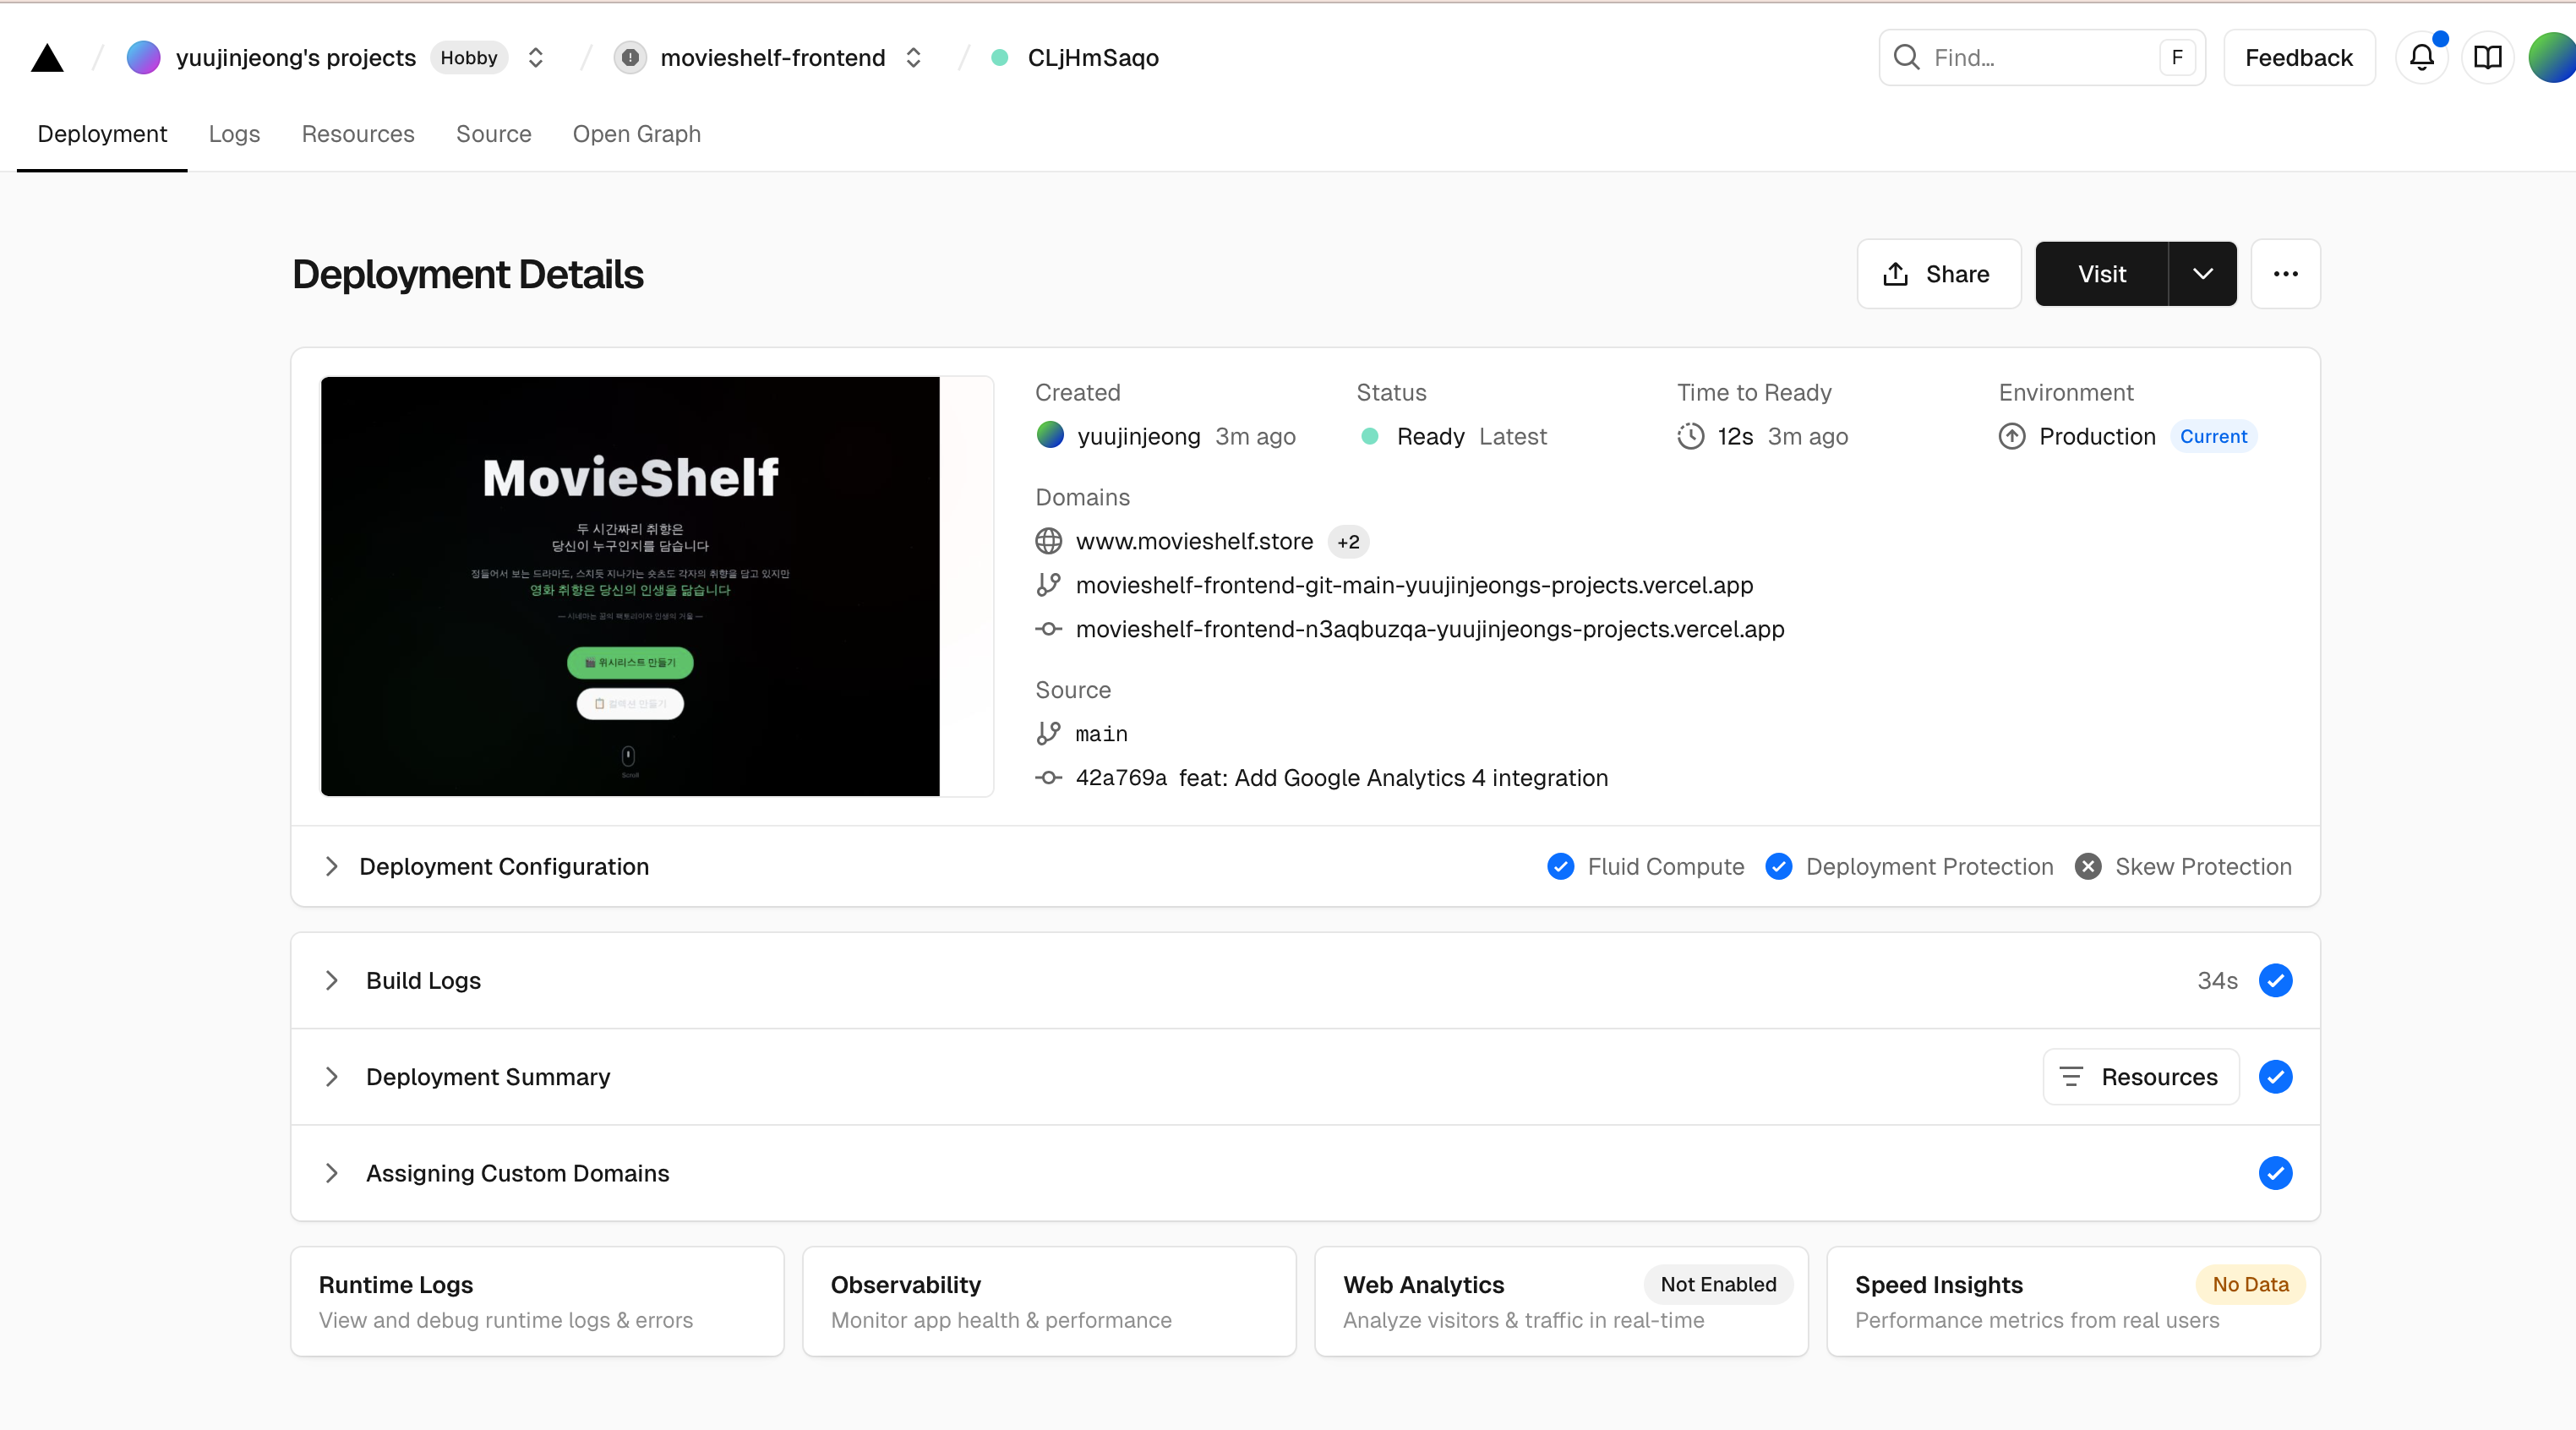
Task: Switch to the Open Graph tab
Action: pyautogui.click(x=636, y=134)
